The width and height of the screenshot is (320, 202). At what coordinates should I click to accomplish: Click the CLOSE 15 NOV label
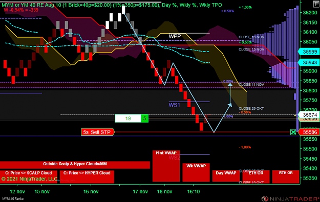(x=251, y=49)
